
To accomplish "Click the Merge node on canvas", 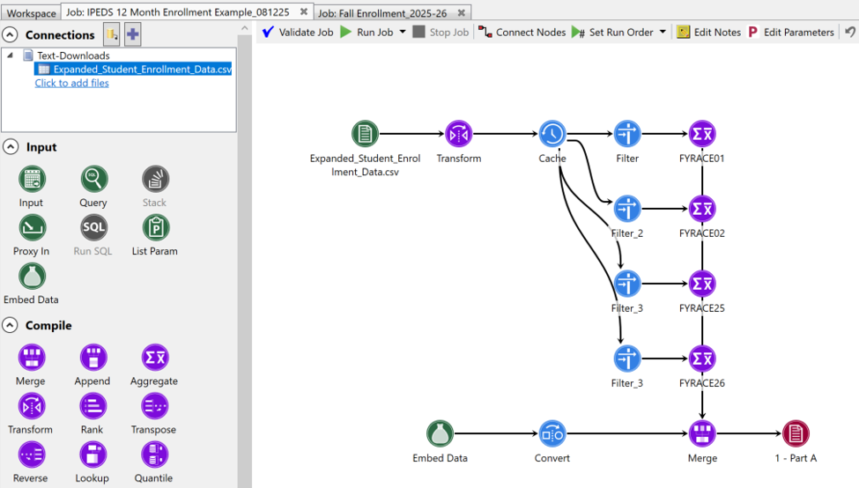I will (x=702, y=433).
